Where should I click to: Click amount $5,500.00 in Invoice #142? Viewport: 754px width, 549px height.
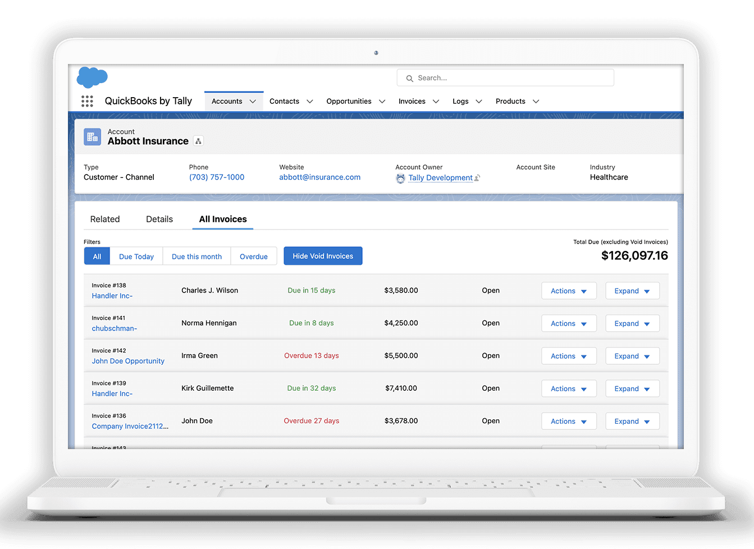click(x=401, y=356)
